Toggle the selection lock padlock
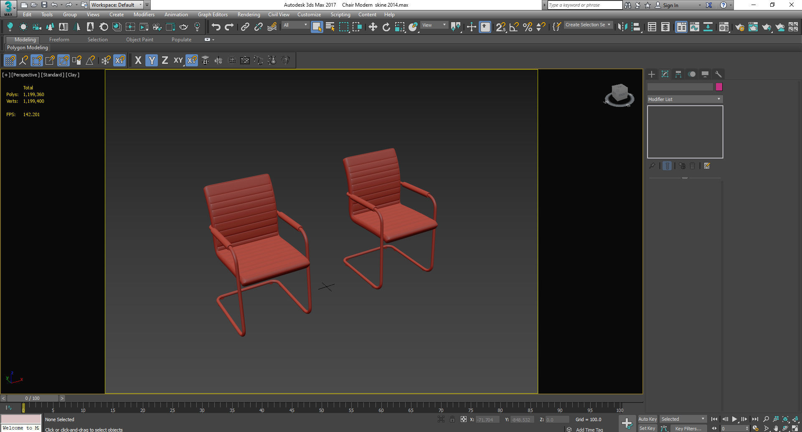Screen dimensions: 802x432 tap(452, 419)
